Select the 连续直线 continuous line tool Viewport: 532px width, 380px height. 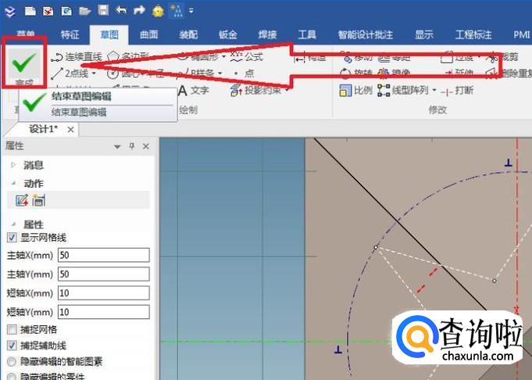(x=77, y=57)
